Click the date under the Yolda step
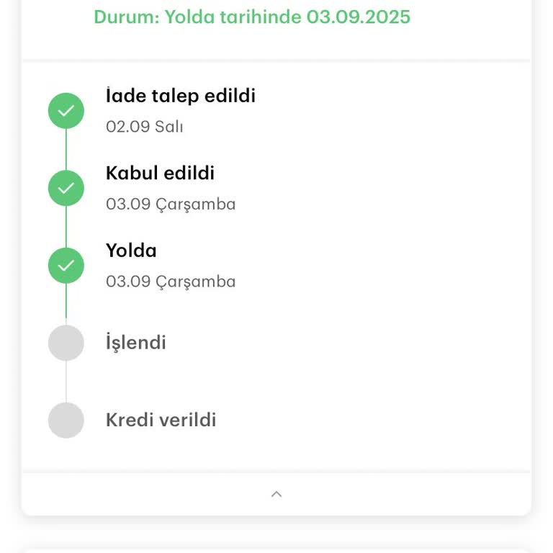Image resolution: width=553 pixels, height=553 pixels. pos(171,282)
